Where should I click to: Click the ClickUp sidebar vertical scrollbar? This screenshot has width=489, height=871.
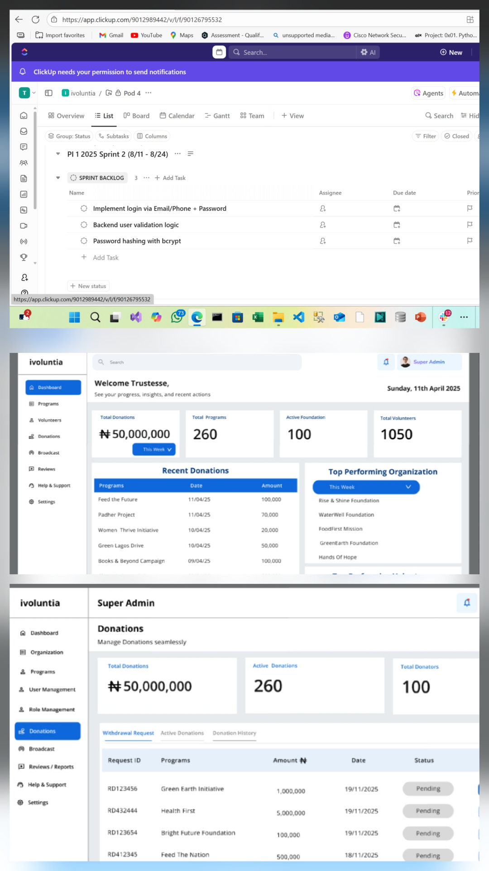pos(35,161)
